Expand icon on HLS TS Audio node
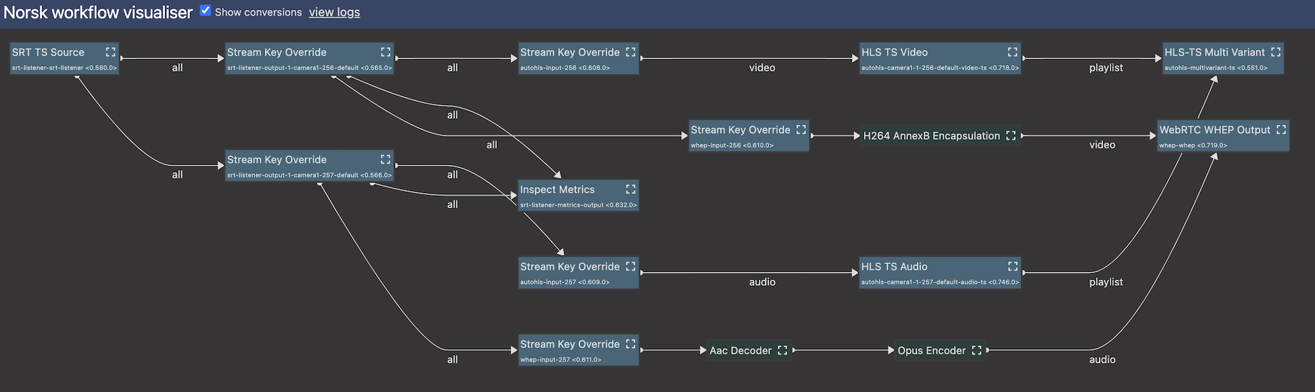Image resolution: width=1315 pixels, height=392 pixels. tap(1013, 266)
